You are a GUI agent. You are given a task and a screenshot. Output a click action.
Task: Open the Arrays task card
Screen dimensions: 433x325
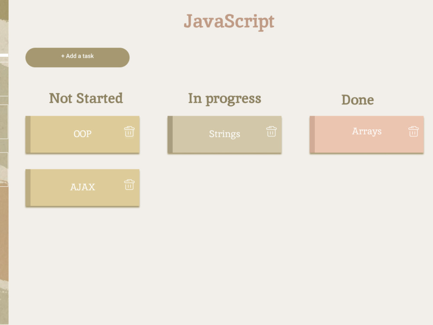coord(367,134)
